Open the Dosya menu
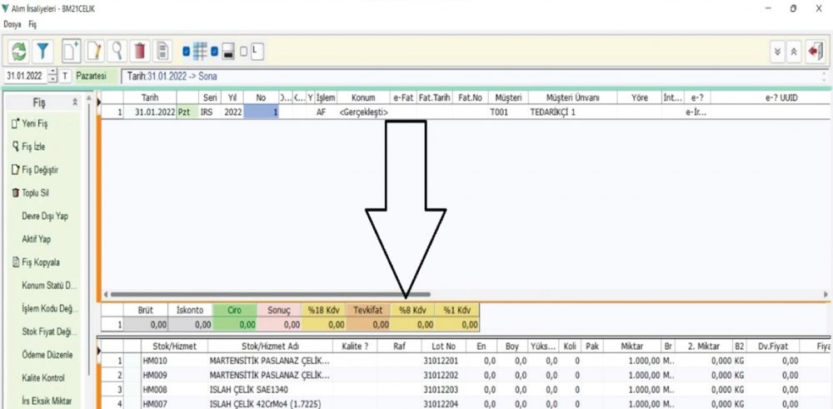Image resolution: width=833 pixels, height=409 pixels. tap(12, 24)
